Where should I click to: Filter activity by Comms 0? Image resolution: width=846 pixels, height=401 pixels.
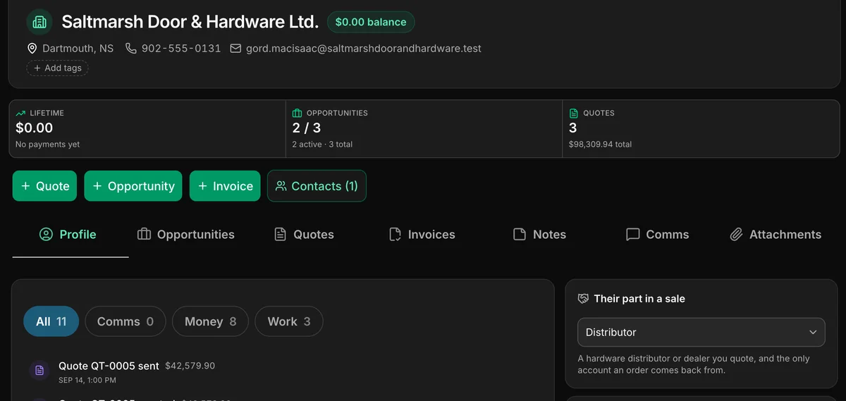coord(125,321)
